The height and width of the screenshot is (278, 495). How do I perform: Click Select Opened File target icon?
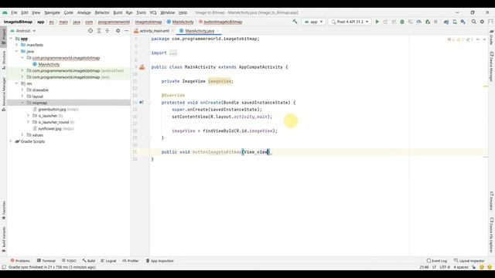click(x=90, y=31)
